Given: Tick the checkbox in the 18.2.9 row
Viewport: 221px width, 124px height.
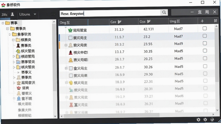Looking at the screenshot, I should pyautogui.click(x=205, y=81).
